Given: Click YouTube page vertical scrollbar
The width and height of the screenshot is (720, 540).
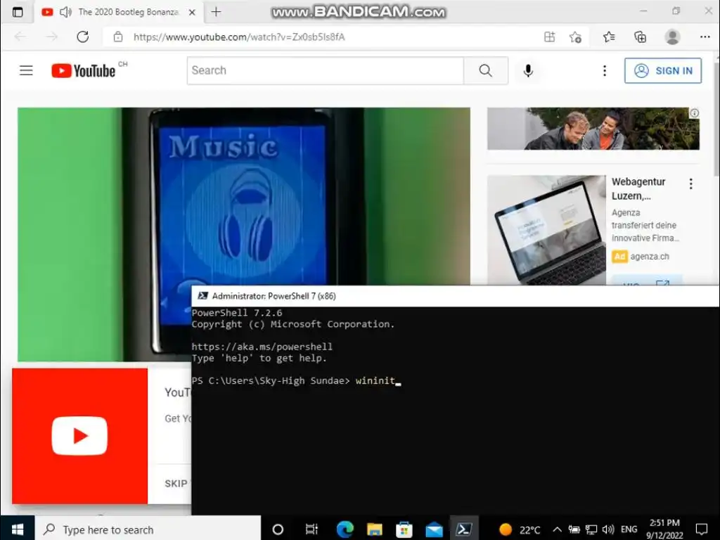Looking at the screenshot, I should [x=716, y=120].
